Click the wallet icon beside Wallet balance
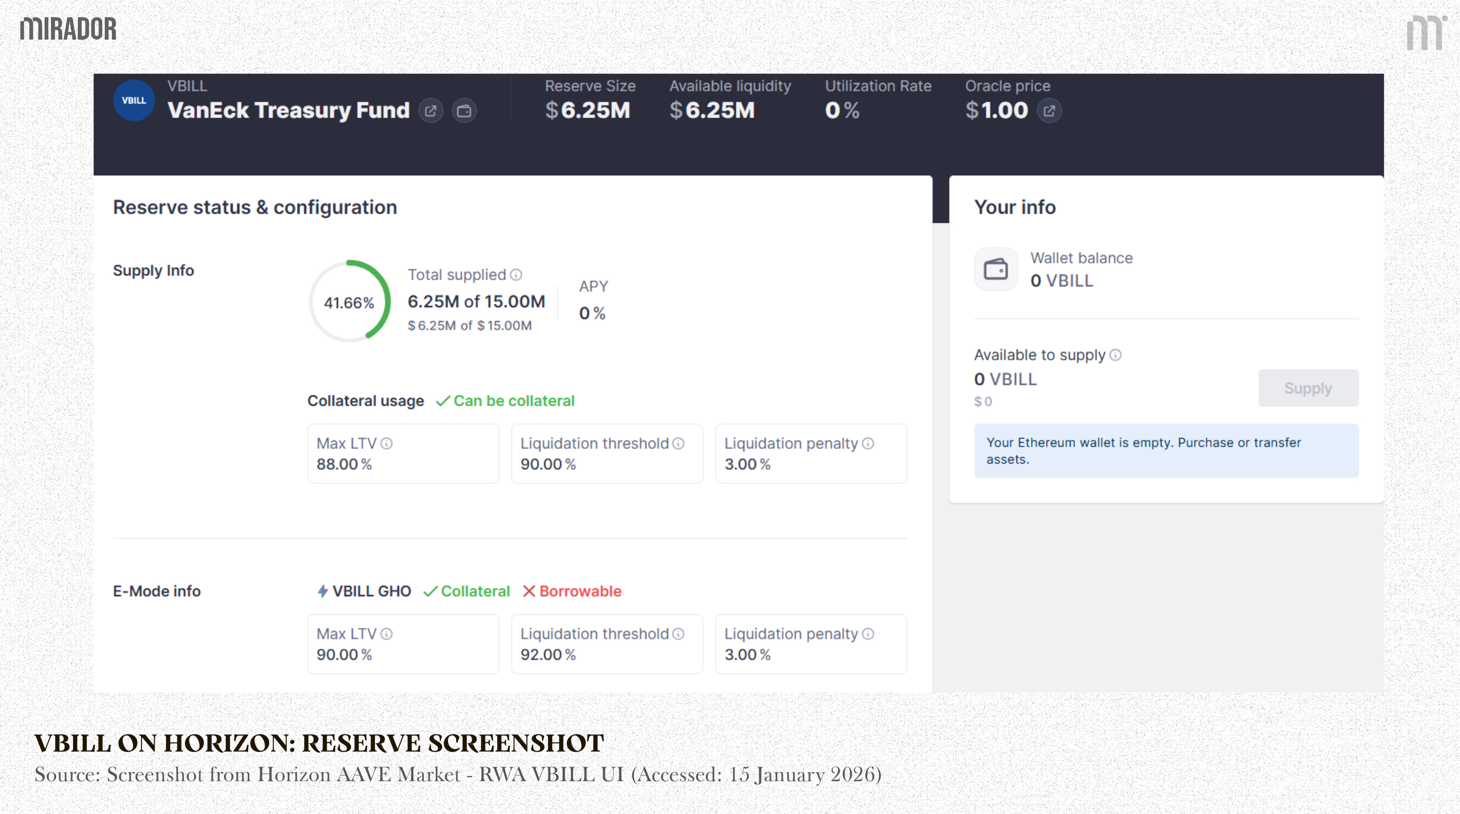The image size is (1460, 814). (996, 269)
